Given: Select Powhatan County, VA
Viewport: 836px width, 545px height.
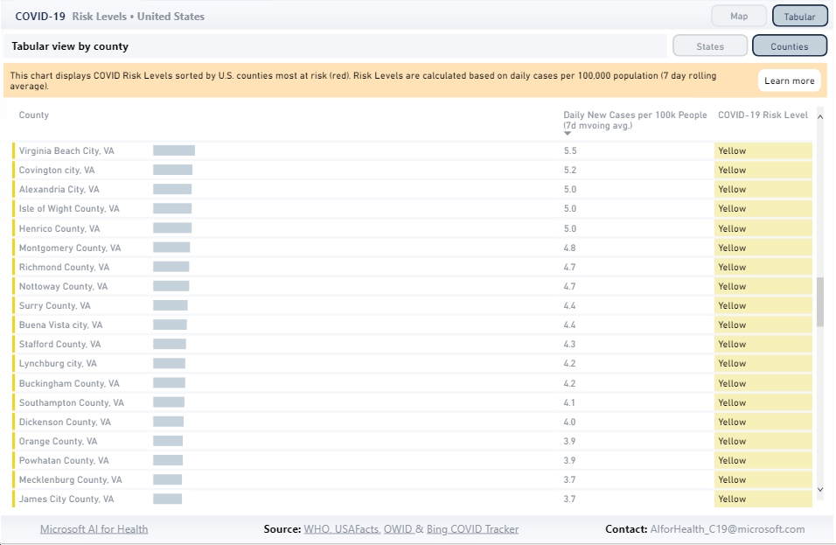Looking at the screenshot, I should [x=412, y=460].
